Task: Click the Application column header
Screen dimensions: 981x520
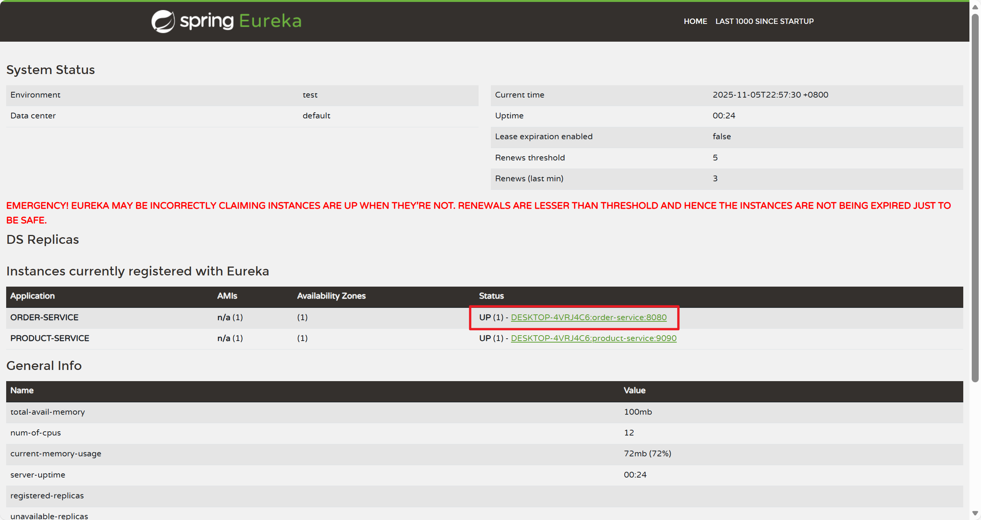Action: click(x=32, y=296)
